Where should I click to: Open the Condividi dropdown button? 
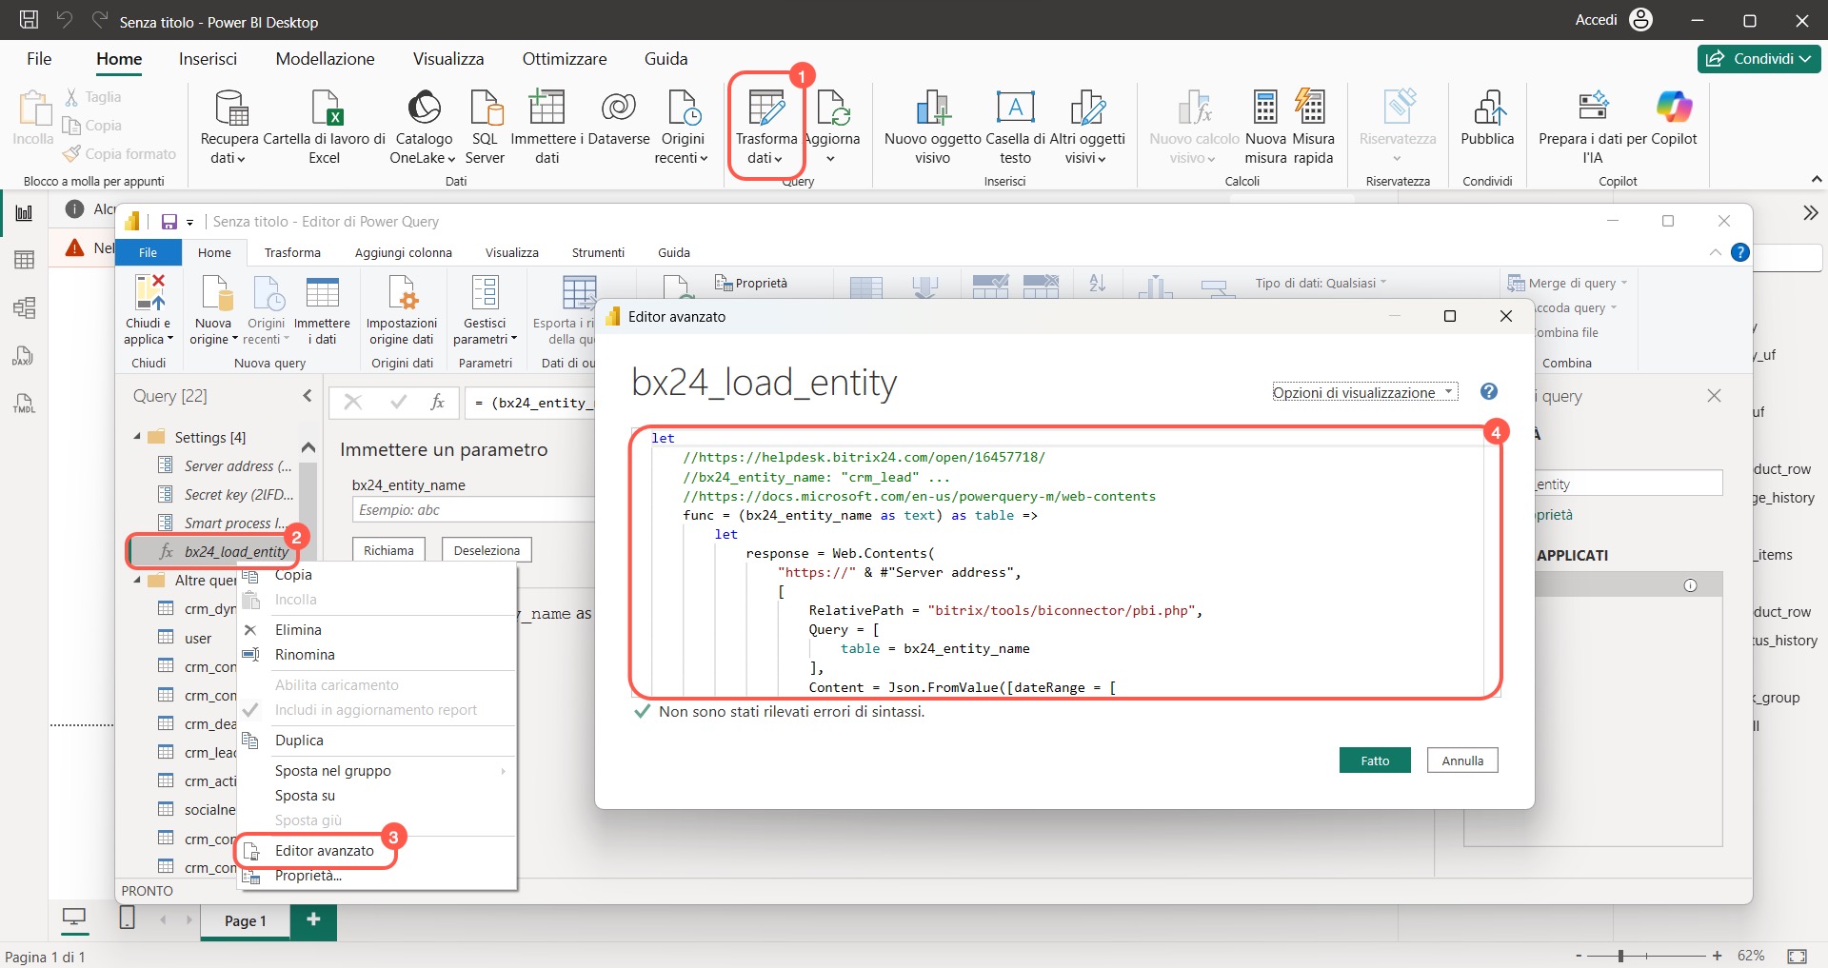point(1758,59)
